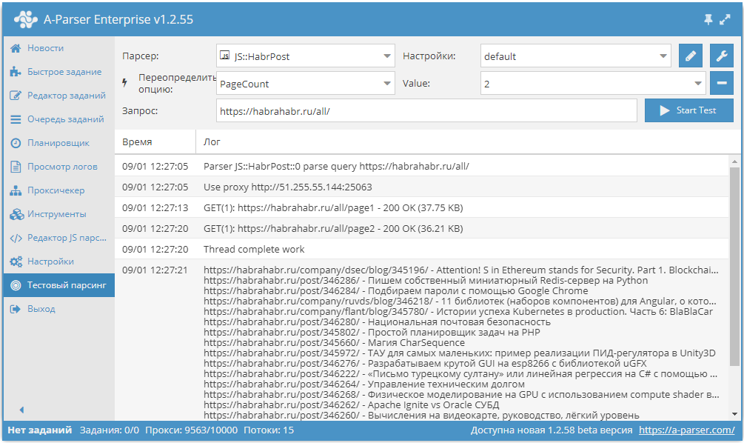Open the Парсер dropdown JS::HabrPost
This screenshot has height=443, width=744.
pyautogui.click(x=306, y=56)
